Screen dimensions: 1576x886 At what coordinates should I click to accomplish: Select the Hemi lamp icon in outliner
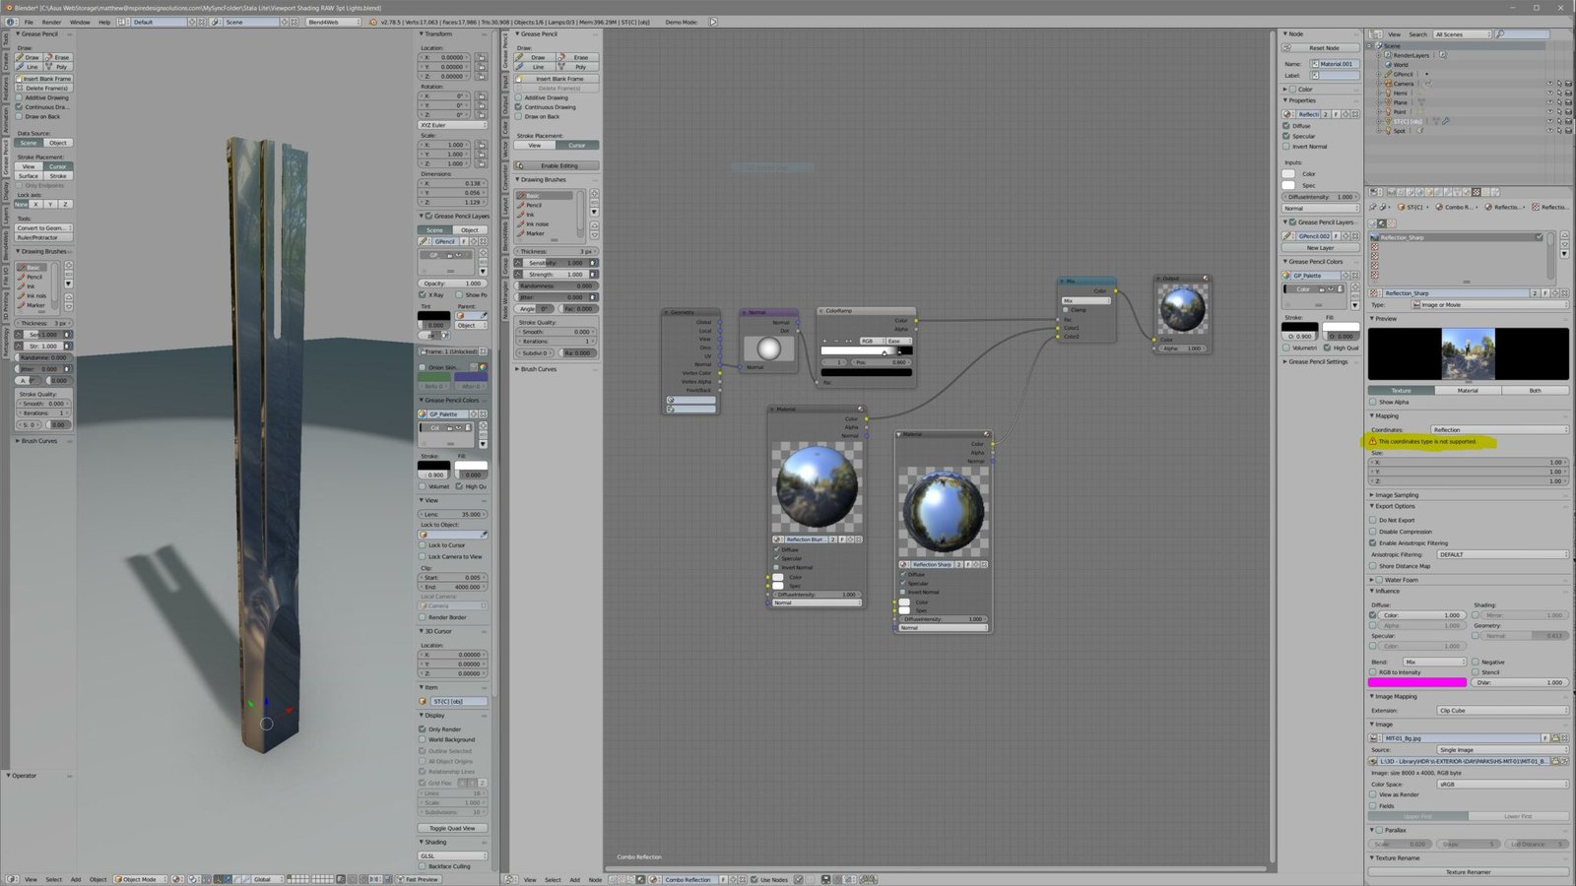1388,94
